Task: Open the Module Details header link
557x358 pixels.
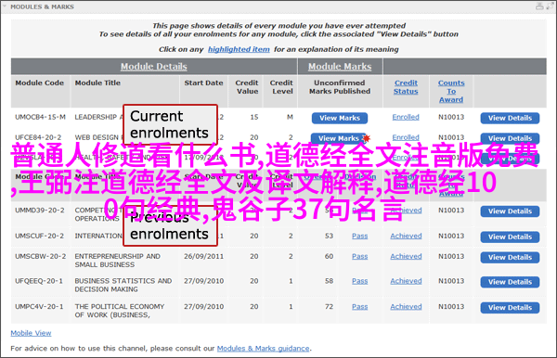Action: coord(153,67)
